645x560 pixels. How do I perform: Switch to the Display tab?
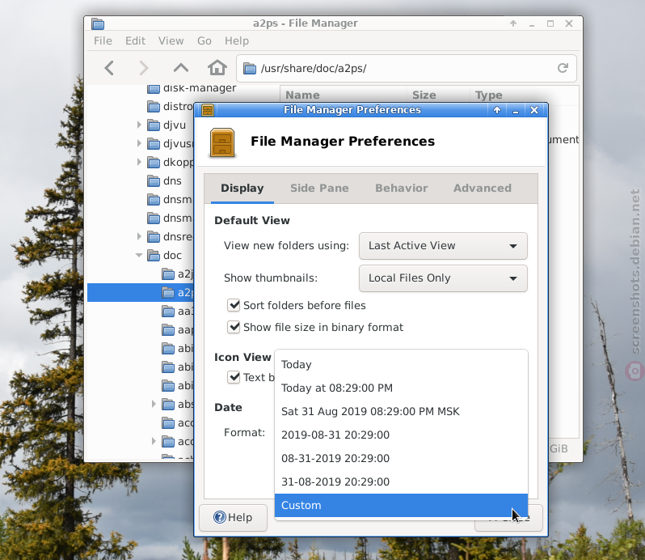pos(242,189)
